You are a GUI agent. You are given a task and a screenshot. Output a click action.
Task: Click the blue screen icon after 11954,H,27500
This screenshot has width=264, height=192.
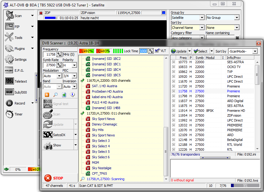click(x=163, y=13)
